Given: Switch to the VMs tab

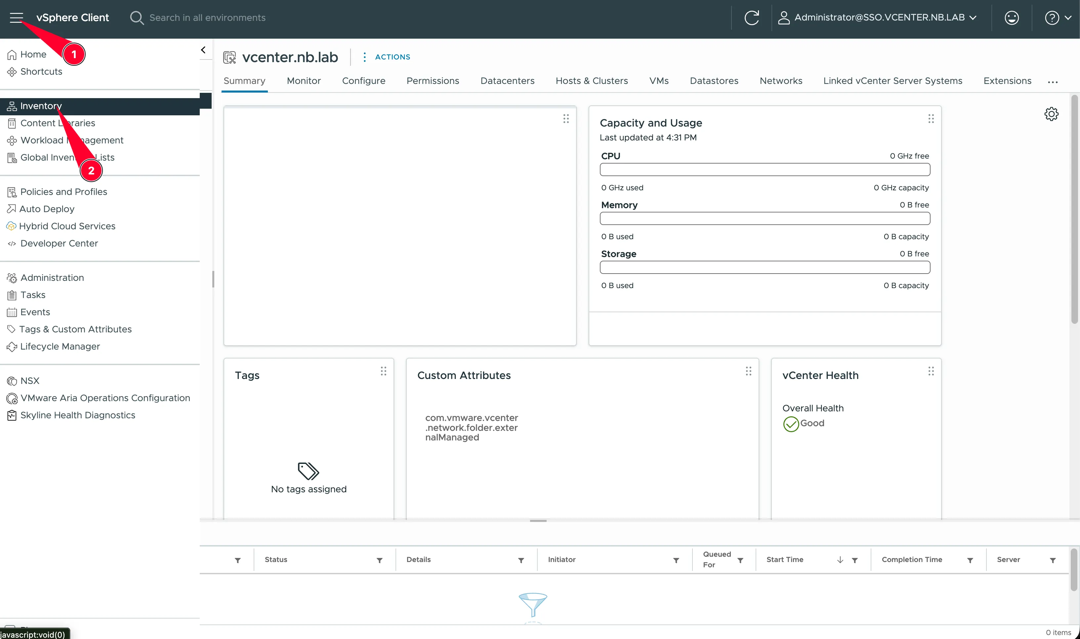Looking at the screenshot, I should (659, 81).
